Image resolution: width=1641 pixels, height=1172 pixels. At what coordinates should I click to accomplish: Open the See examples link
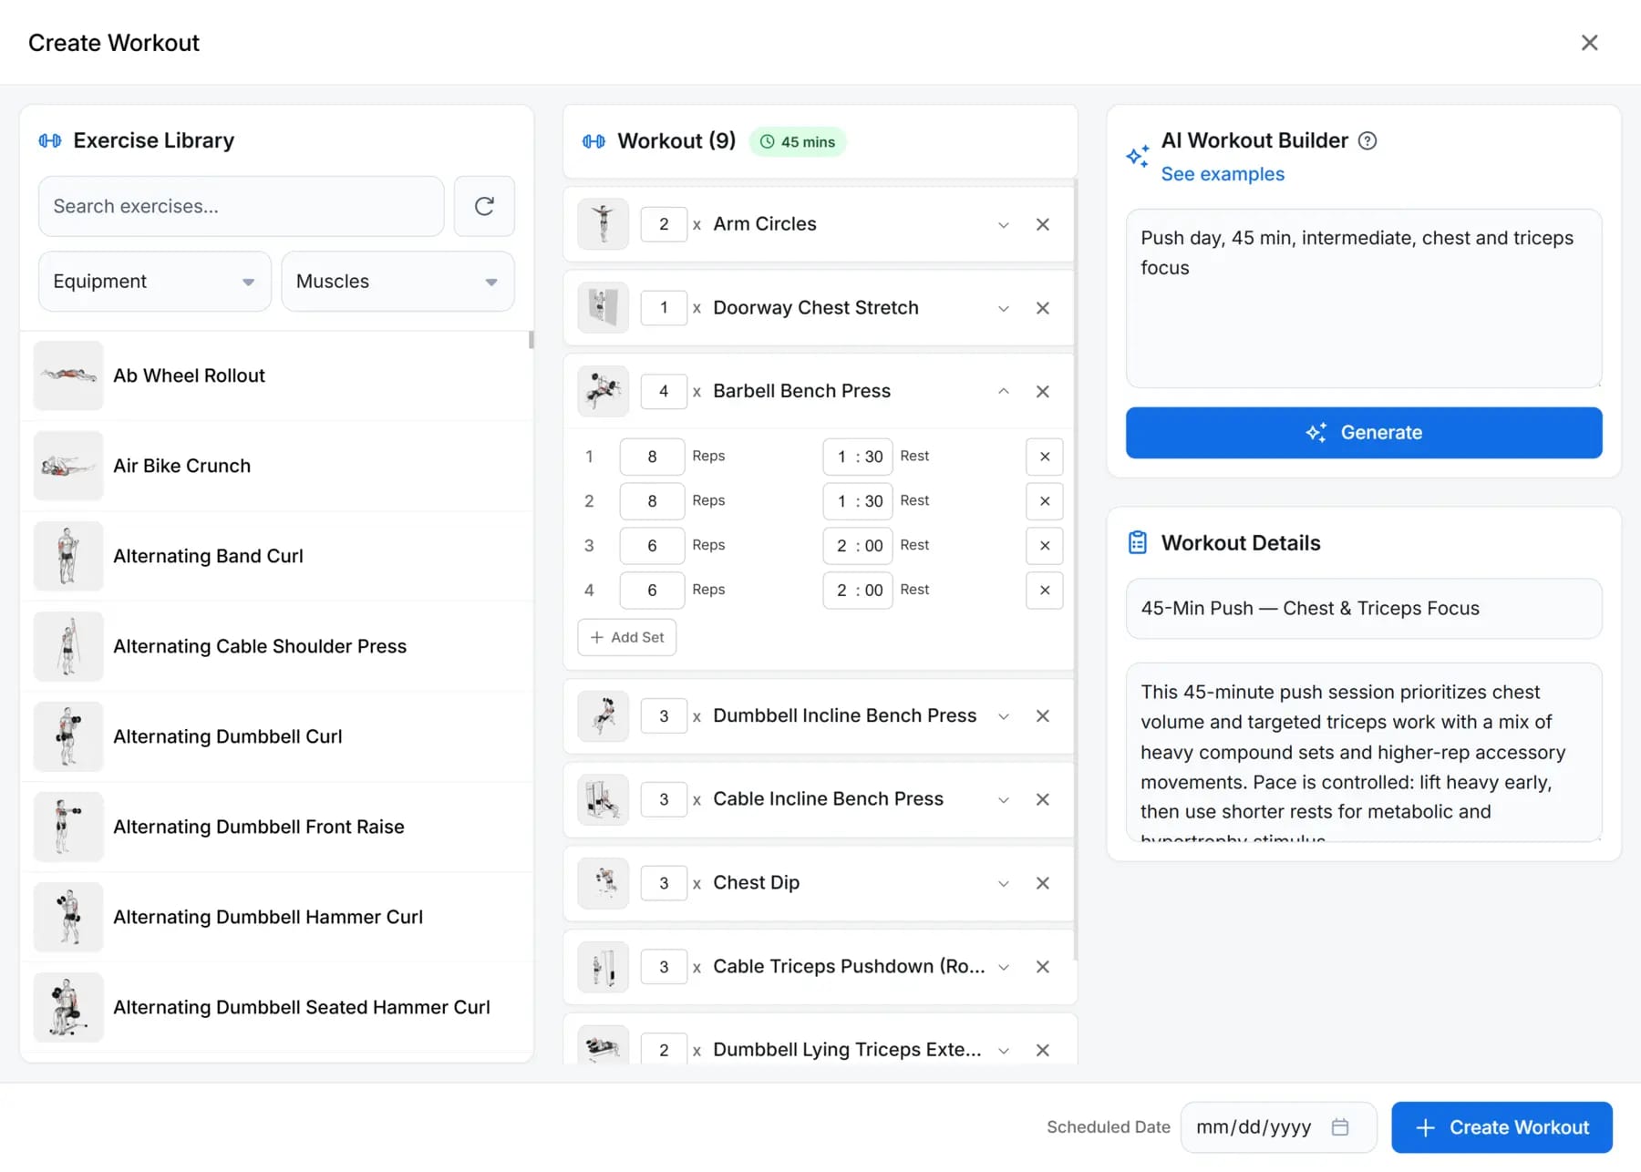tap(1222, 173)
